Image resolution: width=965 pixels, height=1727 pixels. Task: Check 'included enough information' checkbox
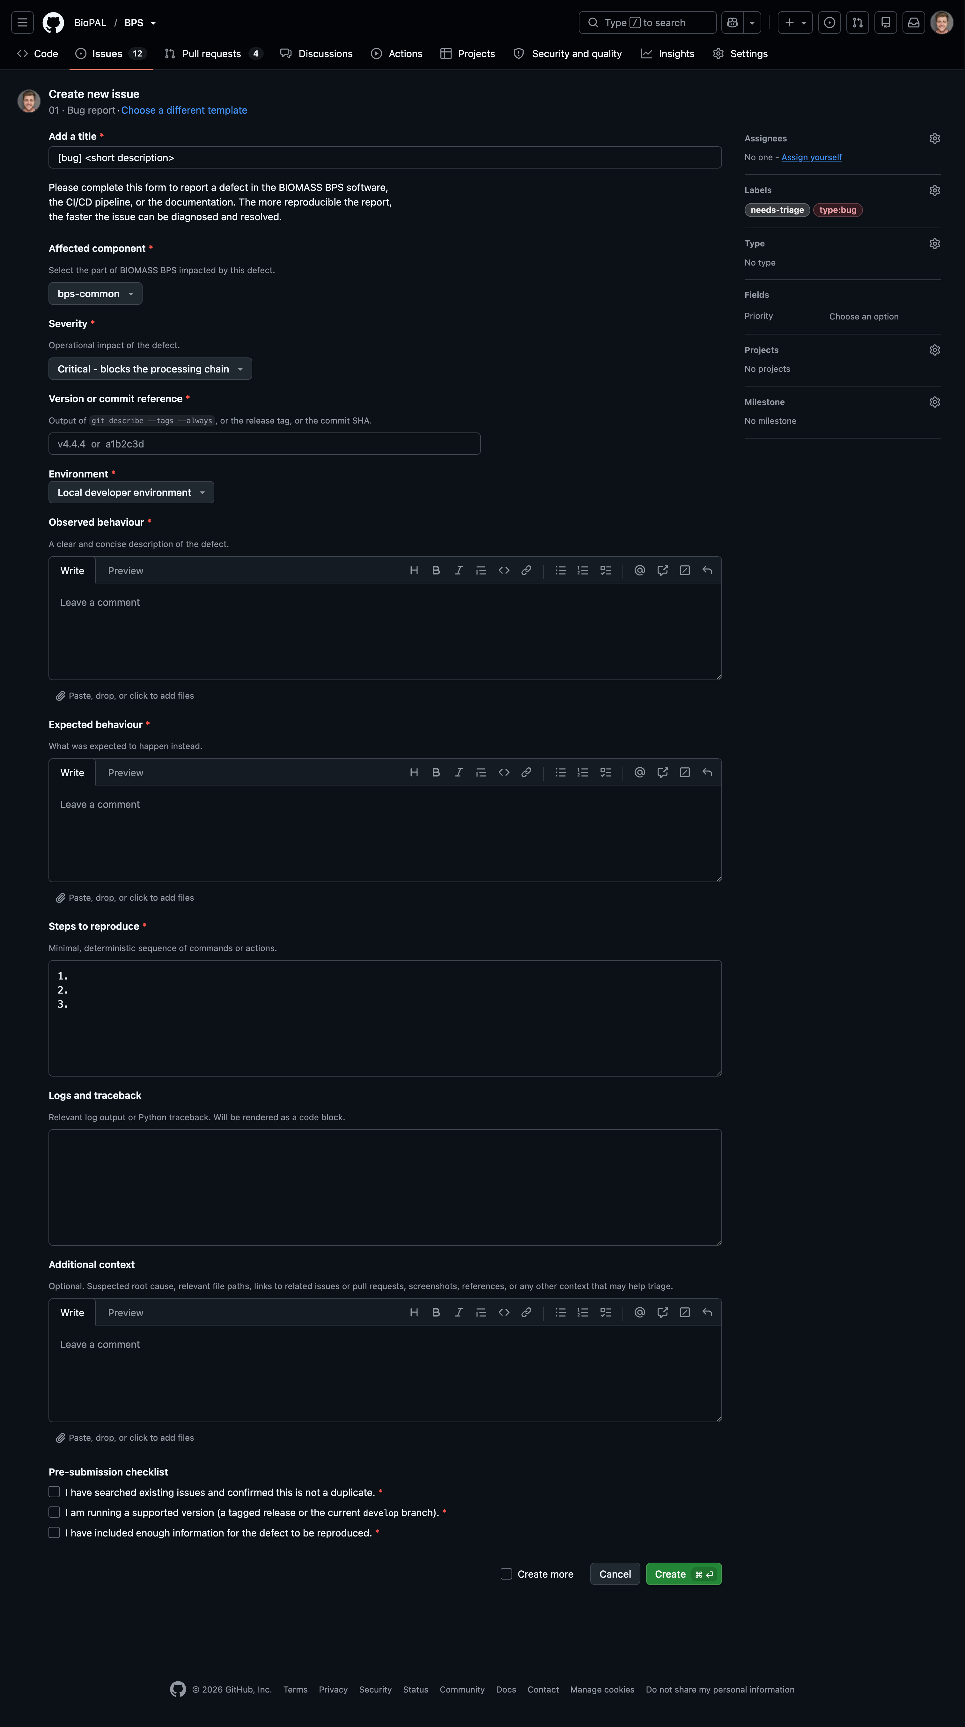click(54, 1533)
